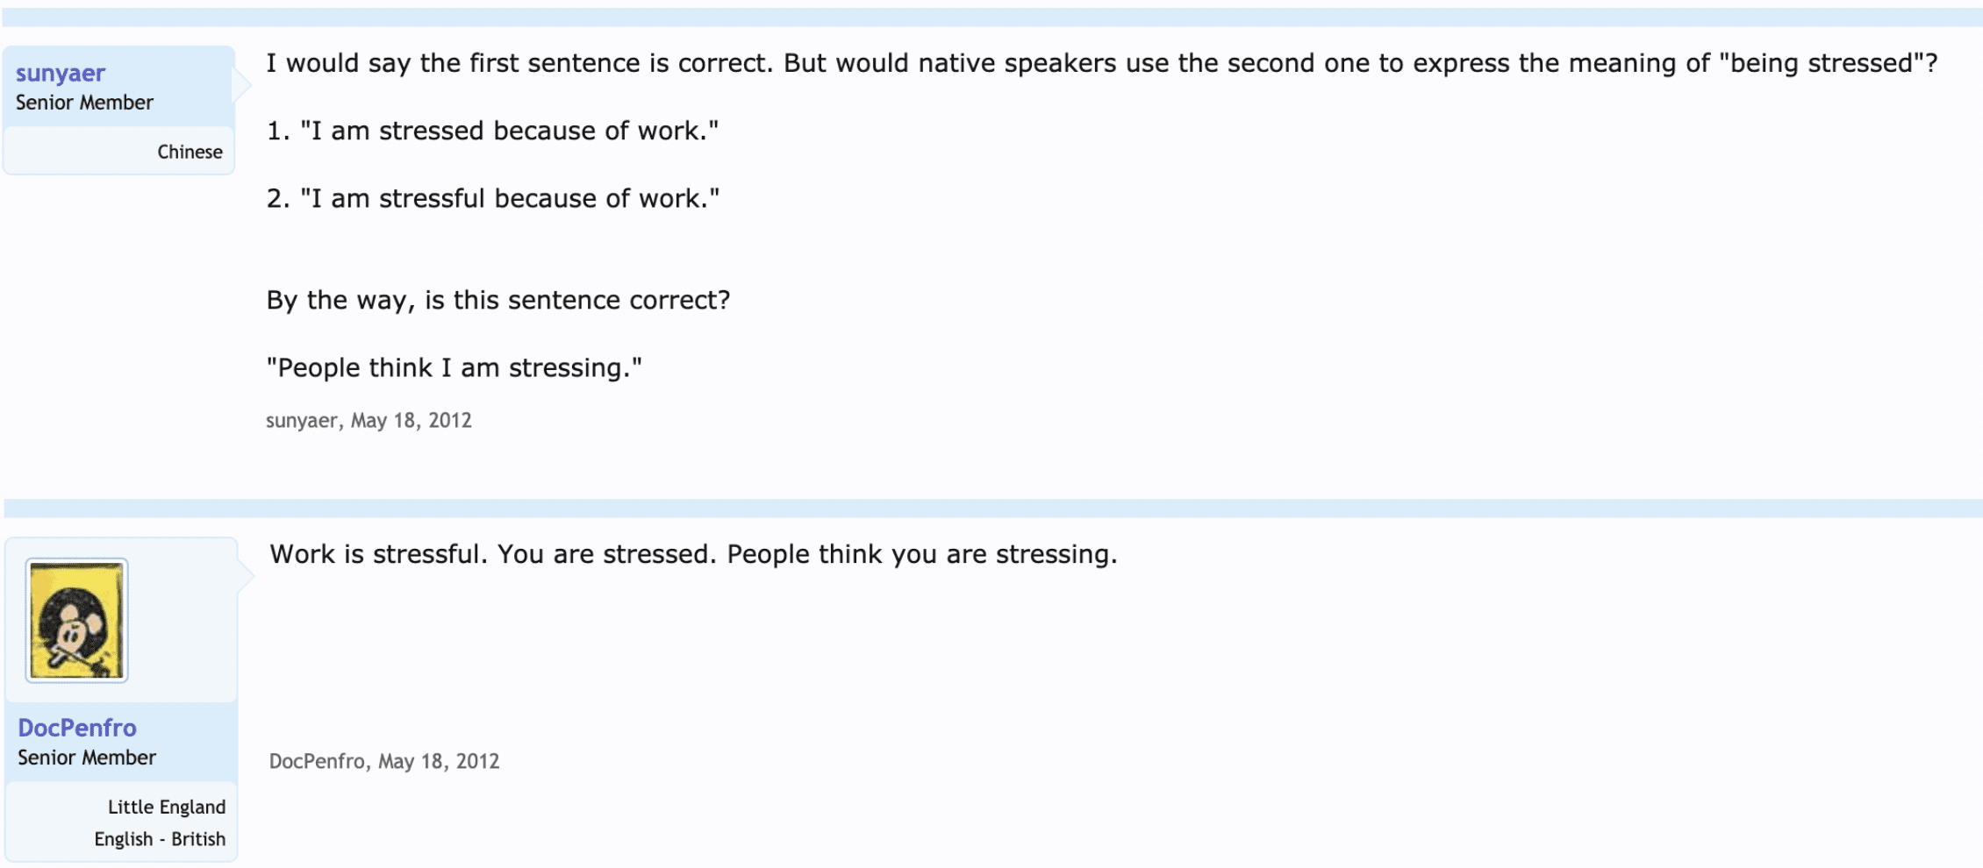The image size is (1983, 868).
Task: Click DocPenfro's post timestamp May 18, 2012
Action: tap(438, 761)
